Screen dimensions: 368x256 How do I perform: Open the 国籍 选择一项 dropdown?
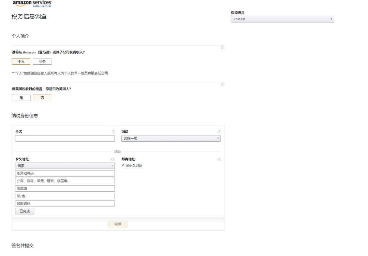pyautogui.click(x=171, y=138)
